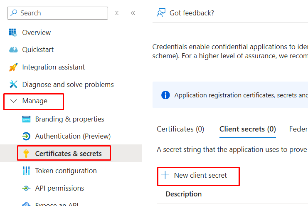The image size is (308, 206).
Task: Clear the search with X button
Action: [x=117, y=13]
